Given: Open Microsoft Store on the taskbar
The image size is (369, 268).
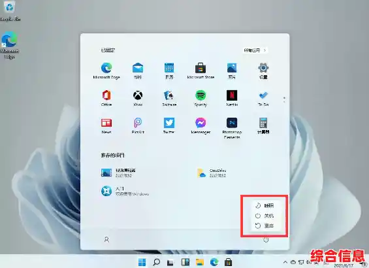Looking at the screenshot, I should pos(229,262).
